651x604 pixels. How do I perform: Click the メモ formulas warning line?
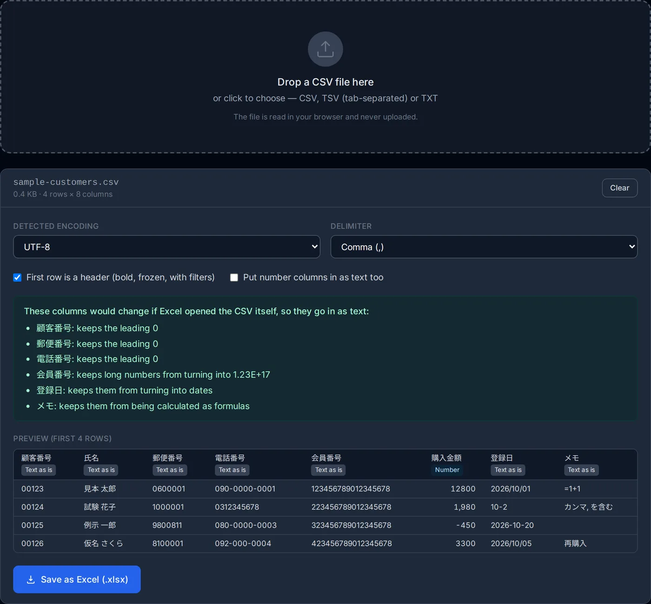(x=143, y=406)
